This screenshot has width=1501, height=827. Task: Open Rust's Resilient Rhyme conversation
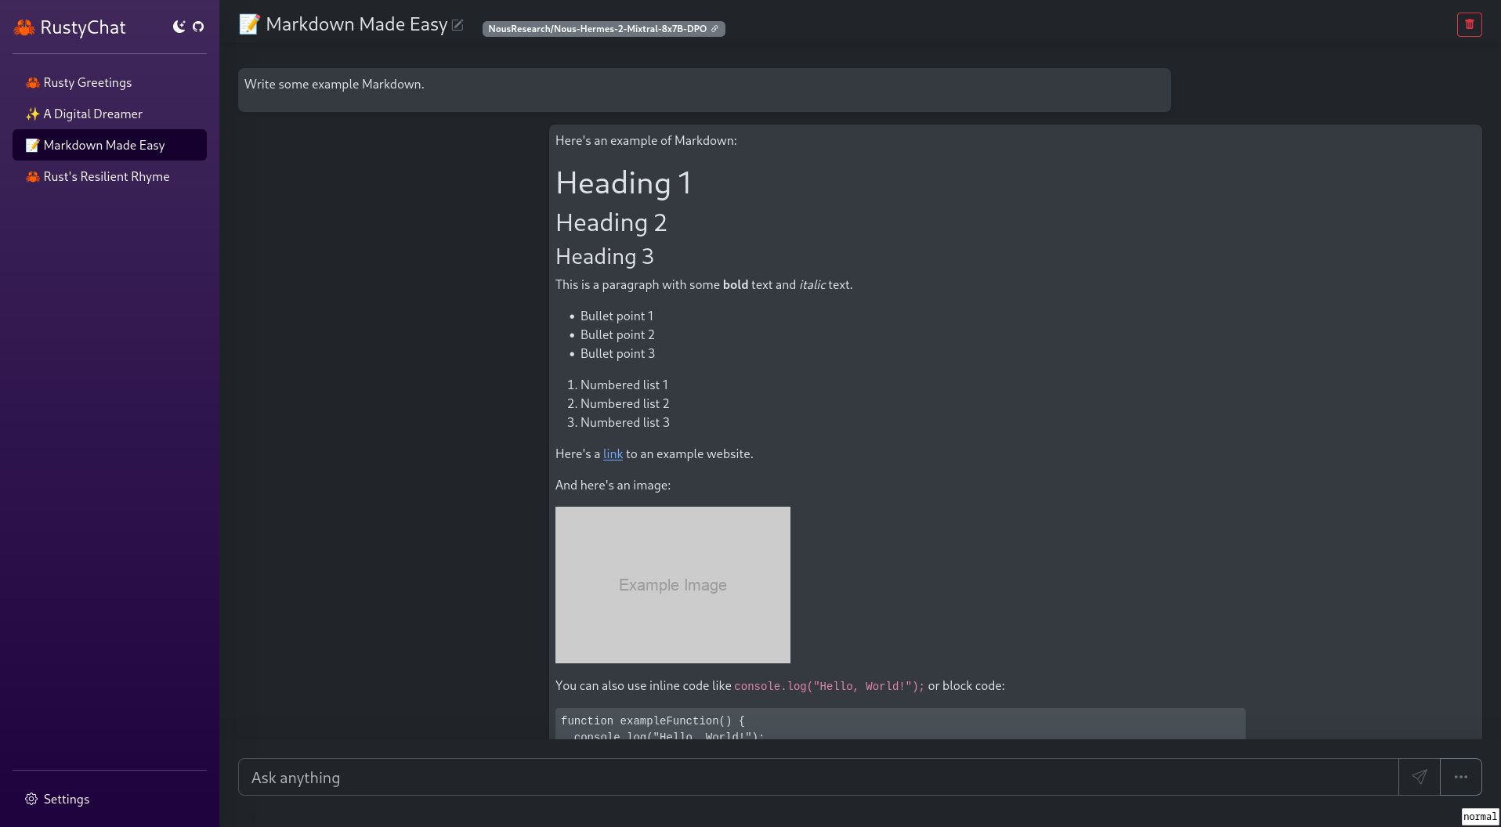[106, 176]
